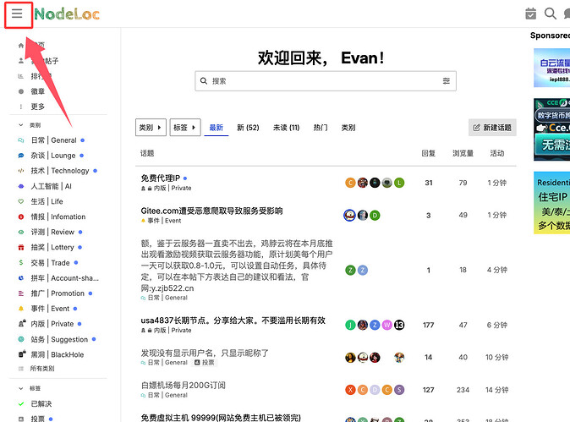The width and height of the screenshot is (570, 422).
Task: Click the 评测 | Review eye icon
Action: point(21,232)
